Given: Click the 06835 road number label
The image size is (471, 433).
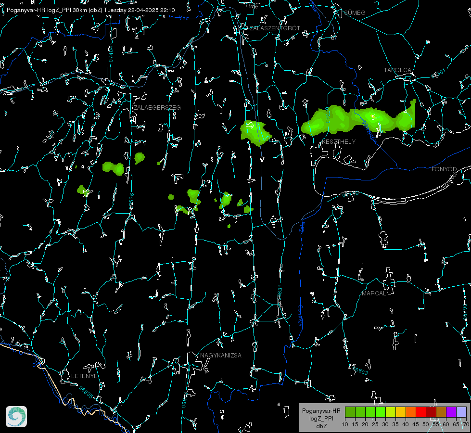Looking at the screenshot, I should coord(86,392).
